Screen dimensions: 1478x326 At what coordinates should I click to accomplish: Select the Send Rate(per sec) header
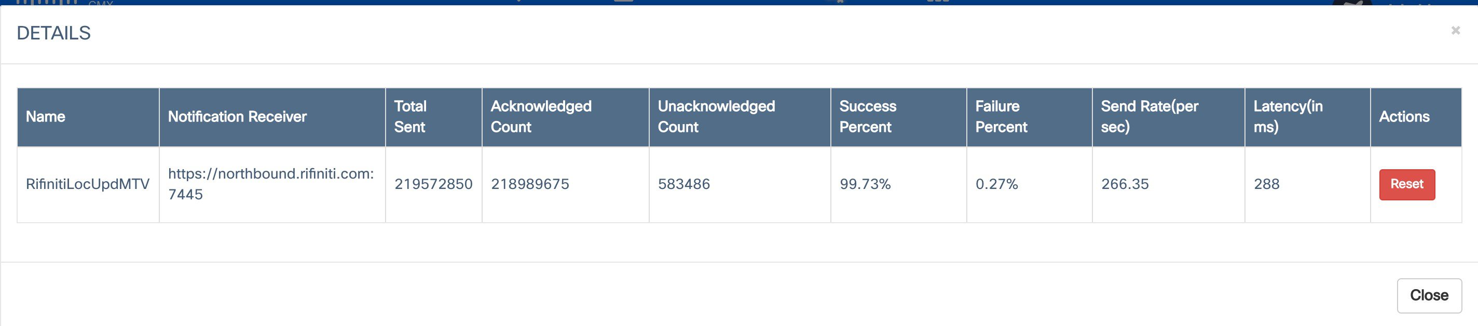tap(1149, 116)
